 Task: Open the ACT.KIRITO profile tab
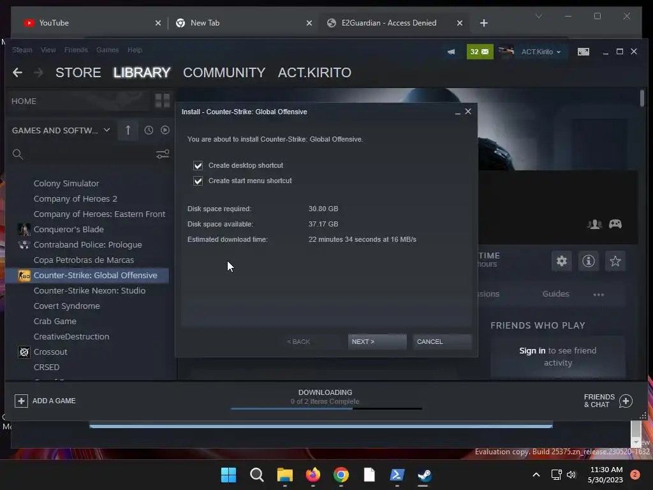pyautogui.click(x=314, y=73)
